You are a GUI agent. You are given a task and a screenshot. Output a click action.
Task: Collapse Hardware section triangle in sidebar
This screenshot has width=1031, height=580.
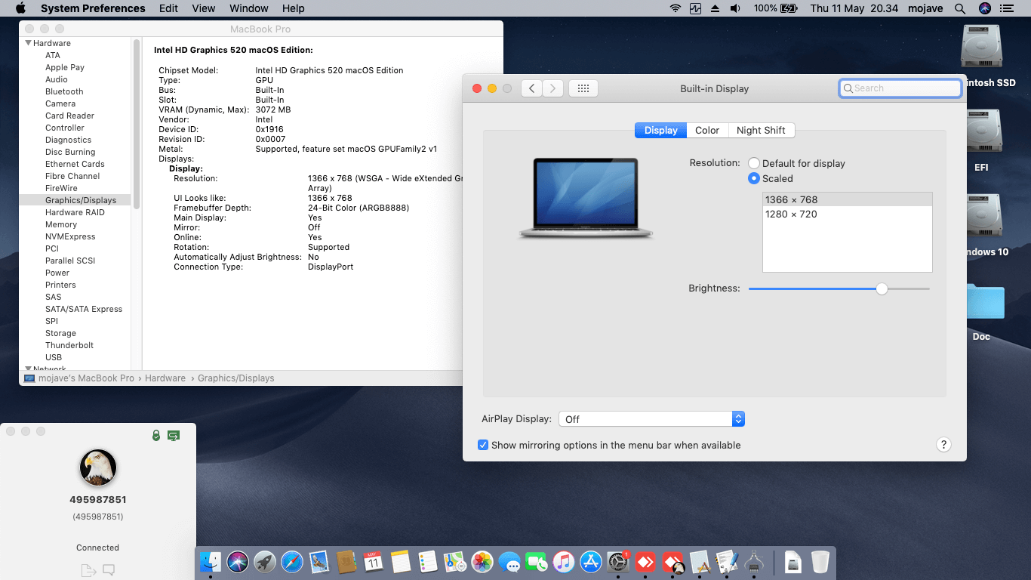[x=28, y=43]
